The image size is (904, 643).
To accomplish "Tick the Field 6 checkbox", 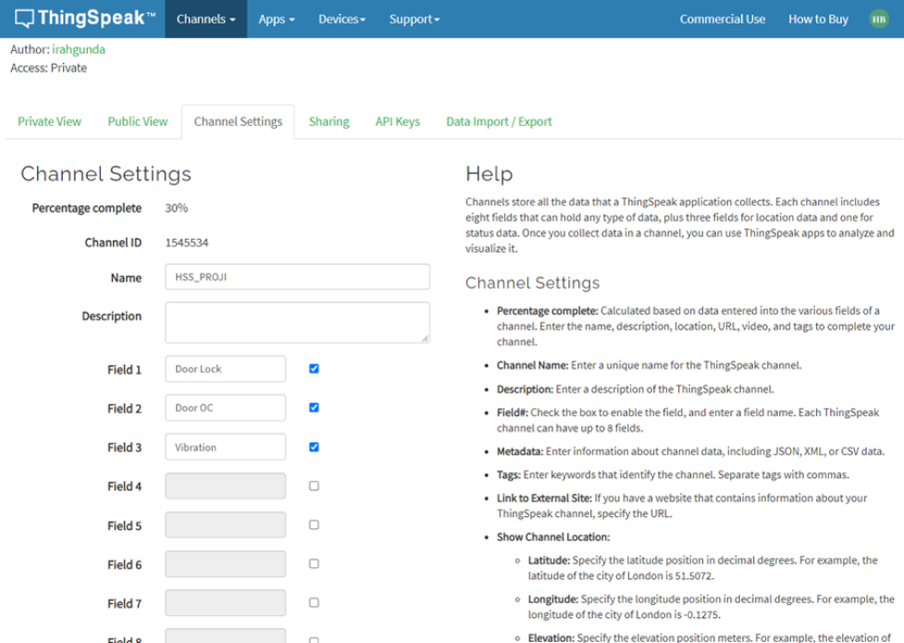I will click(314, 563).
